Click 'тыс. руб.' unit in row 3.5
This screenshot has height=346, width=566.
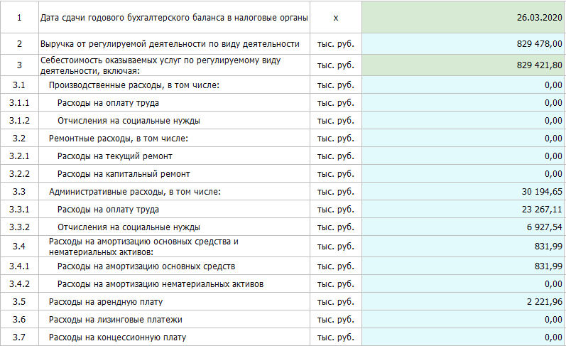(336, 301)
